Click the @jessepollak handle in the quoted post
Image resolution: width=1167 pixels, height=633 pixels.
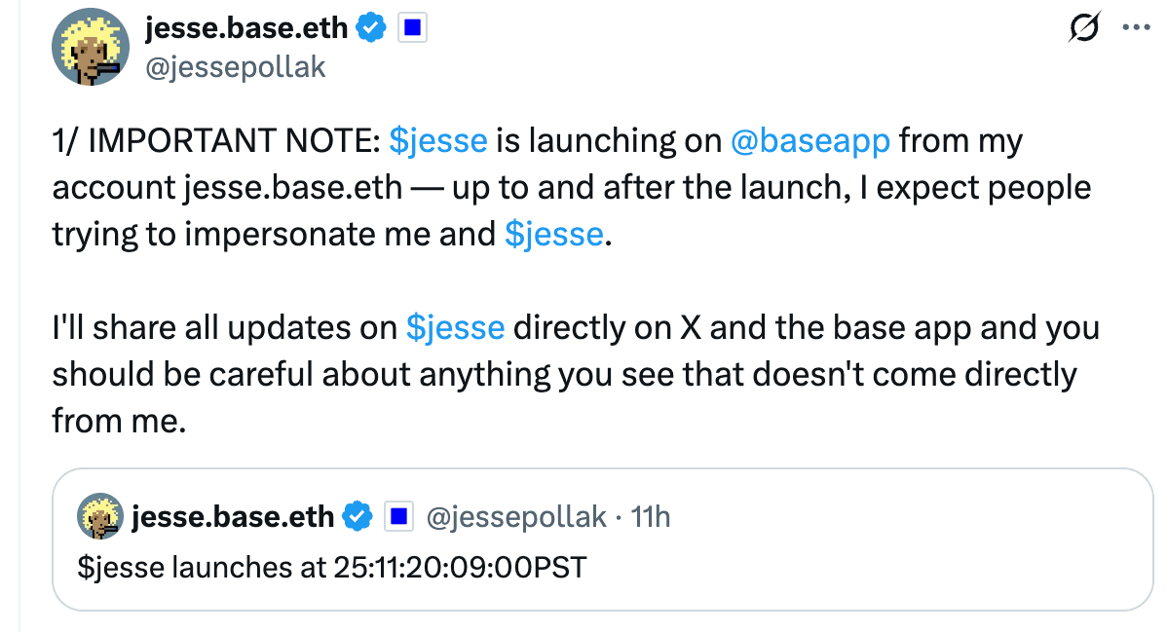pos(516,516)
